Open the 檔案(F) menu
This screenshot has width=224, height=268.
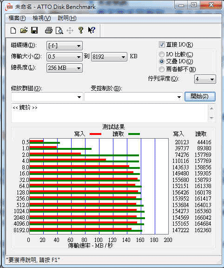[x=17, y=18]
